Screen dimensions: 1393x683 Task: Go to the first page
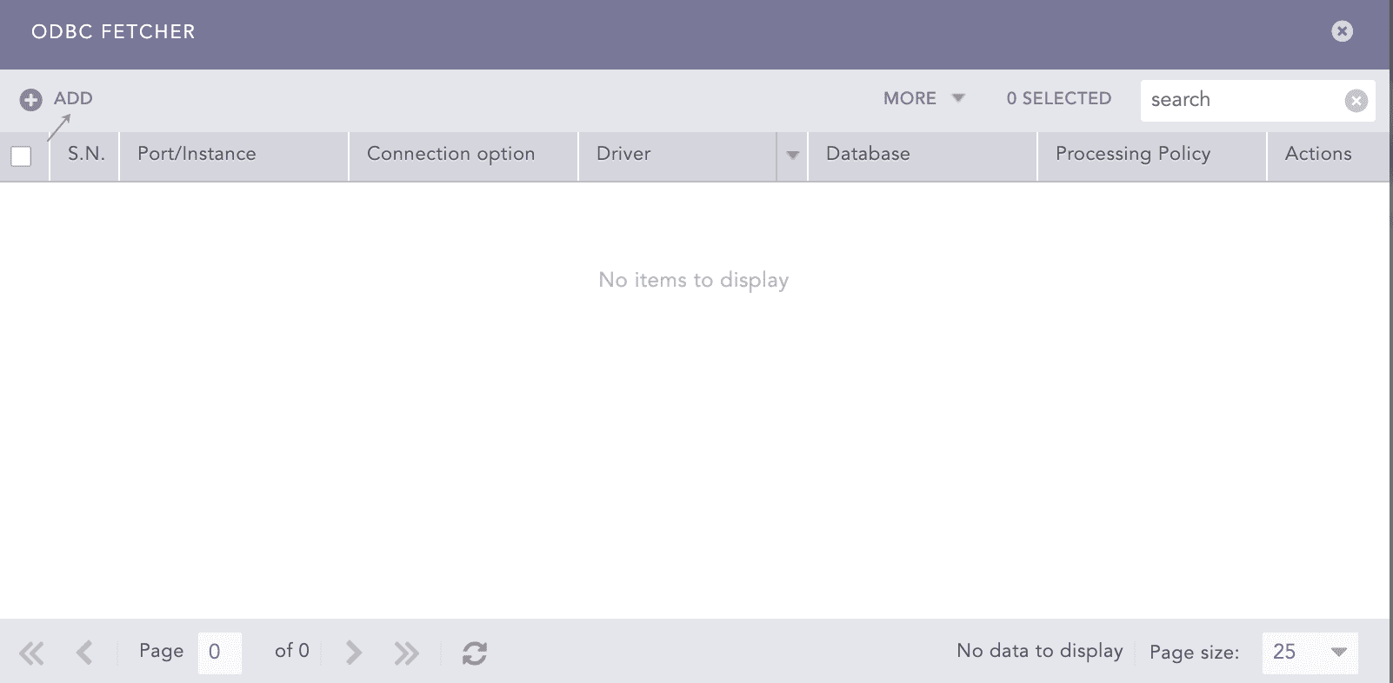click(x=31, y=653)
